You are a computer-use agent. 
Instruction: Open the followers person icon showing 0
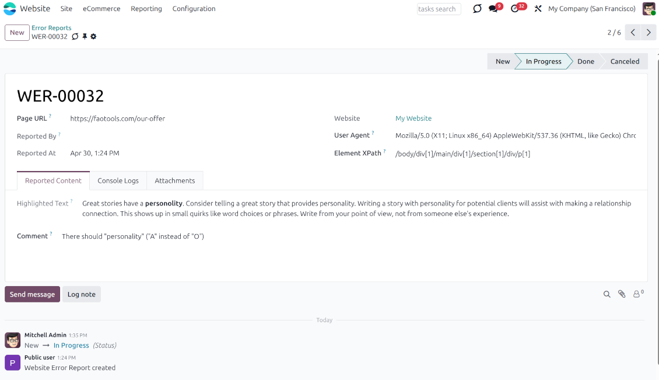637,294
